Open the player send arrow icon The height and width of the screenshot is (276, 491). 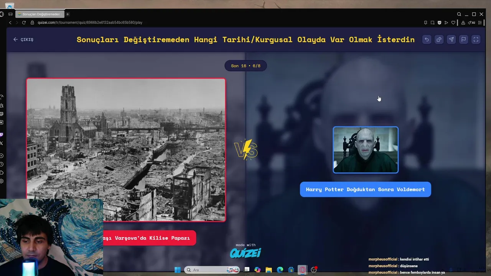pyautogui.click(x=446, y=23)
